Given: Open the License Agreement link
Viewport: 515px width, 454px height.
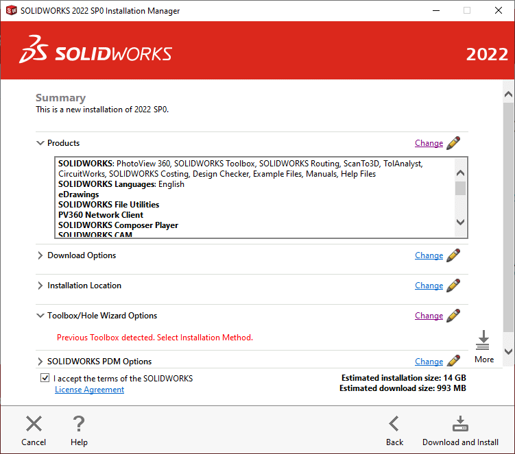Looking at the screenshot, I should (89, 390).
